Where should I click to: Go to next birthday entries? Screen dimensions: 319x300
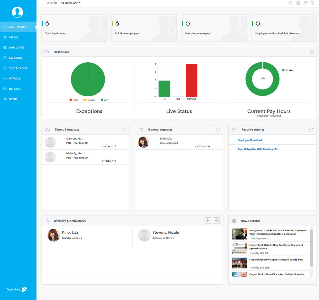216,221
